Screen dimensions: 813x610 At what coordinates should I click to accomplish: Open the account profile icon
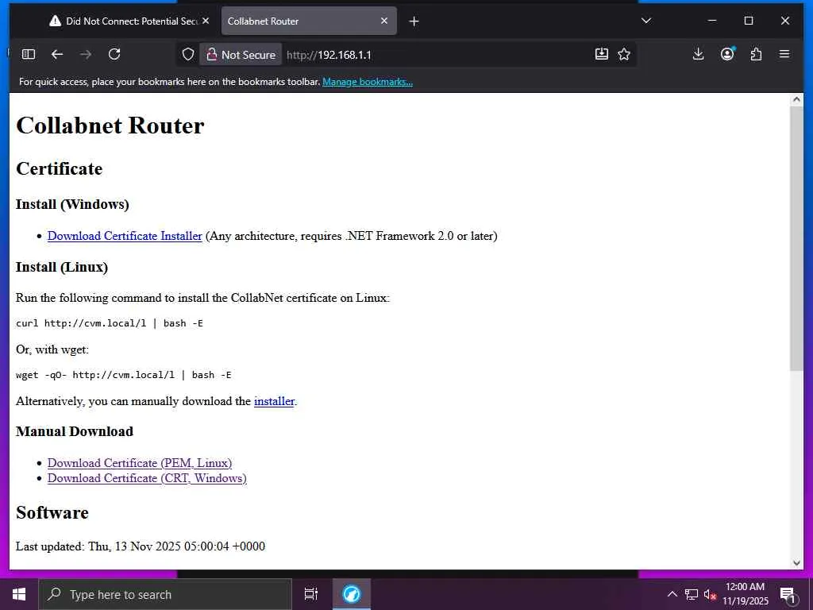(727, 54)
